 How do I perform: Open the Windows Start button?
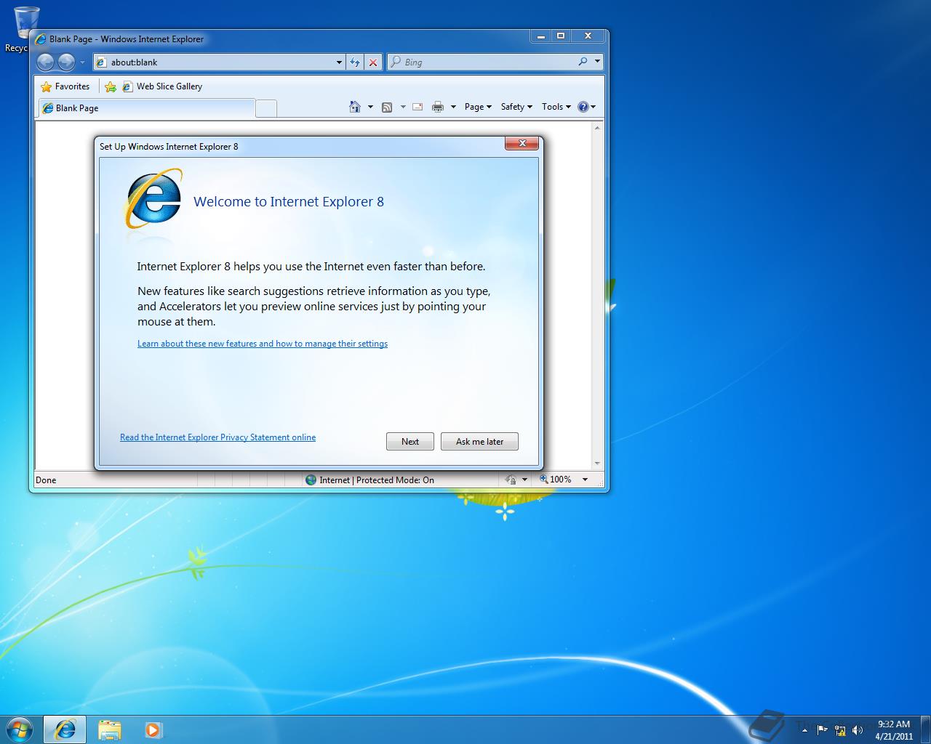coord(20,729)
